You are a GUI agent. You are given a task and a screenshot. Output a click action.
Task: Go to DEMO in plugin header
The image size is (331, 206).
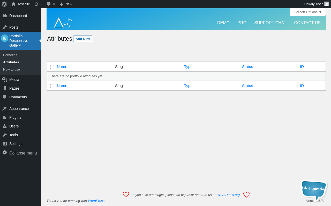[x=223, y=23]
